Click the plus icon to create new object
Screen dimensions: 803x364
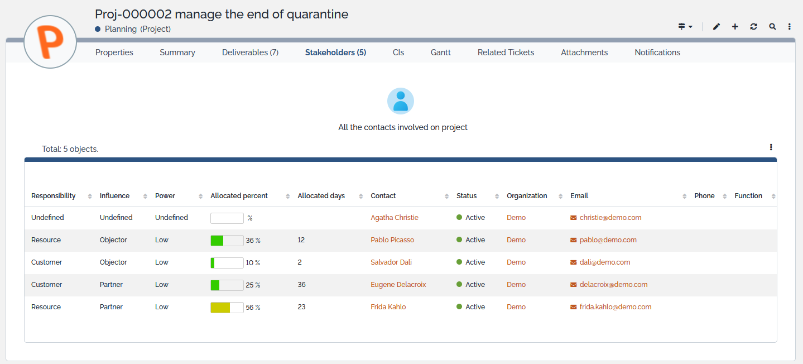tap(735, 27)
